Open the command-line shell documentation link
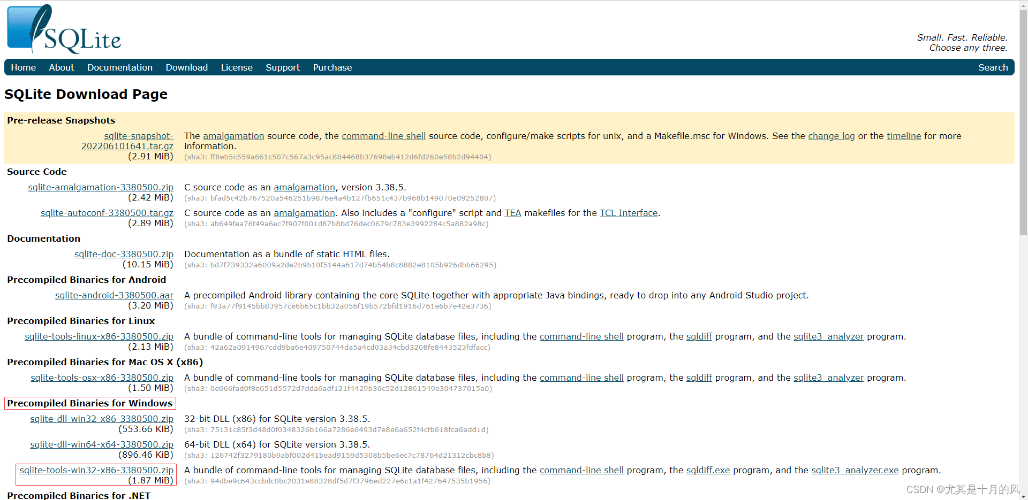The image size is (1028, 500). (383, 136)
